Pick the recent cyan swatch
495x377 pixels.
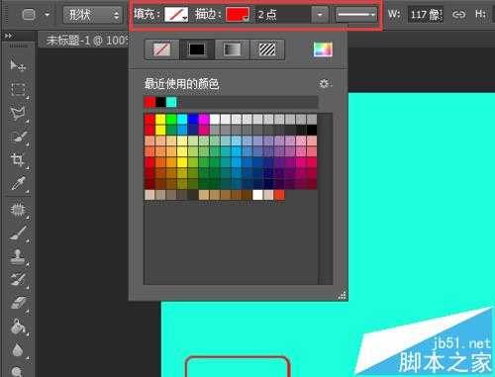tap(171, 102)
